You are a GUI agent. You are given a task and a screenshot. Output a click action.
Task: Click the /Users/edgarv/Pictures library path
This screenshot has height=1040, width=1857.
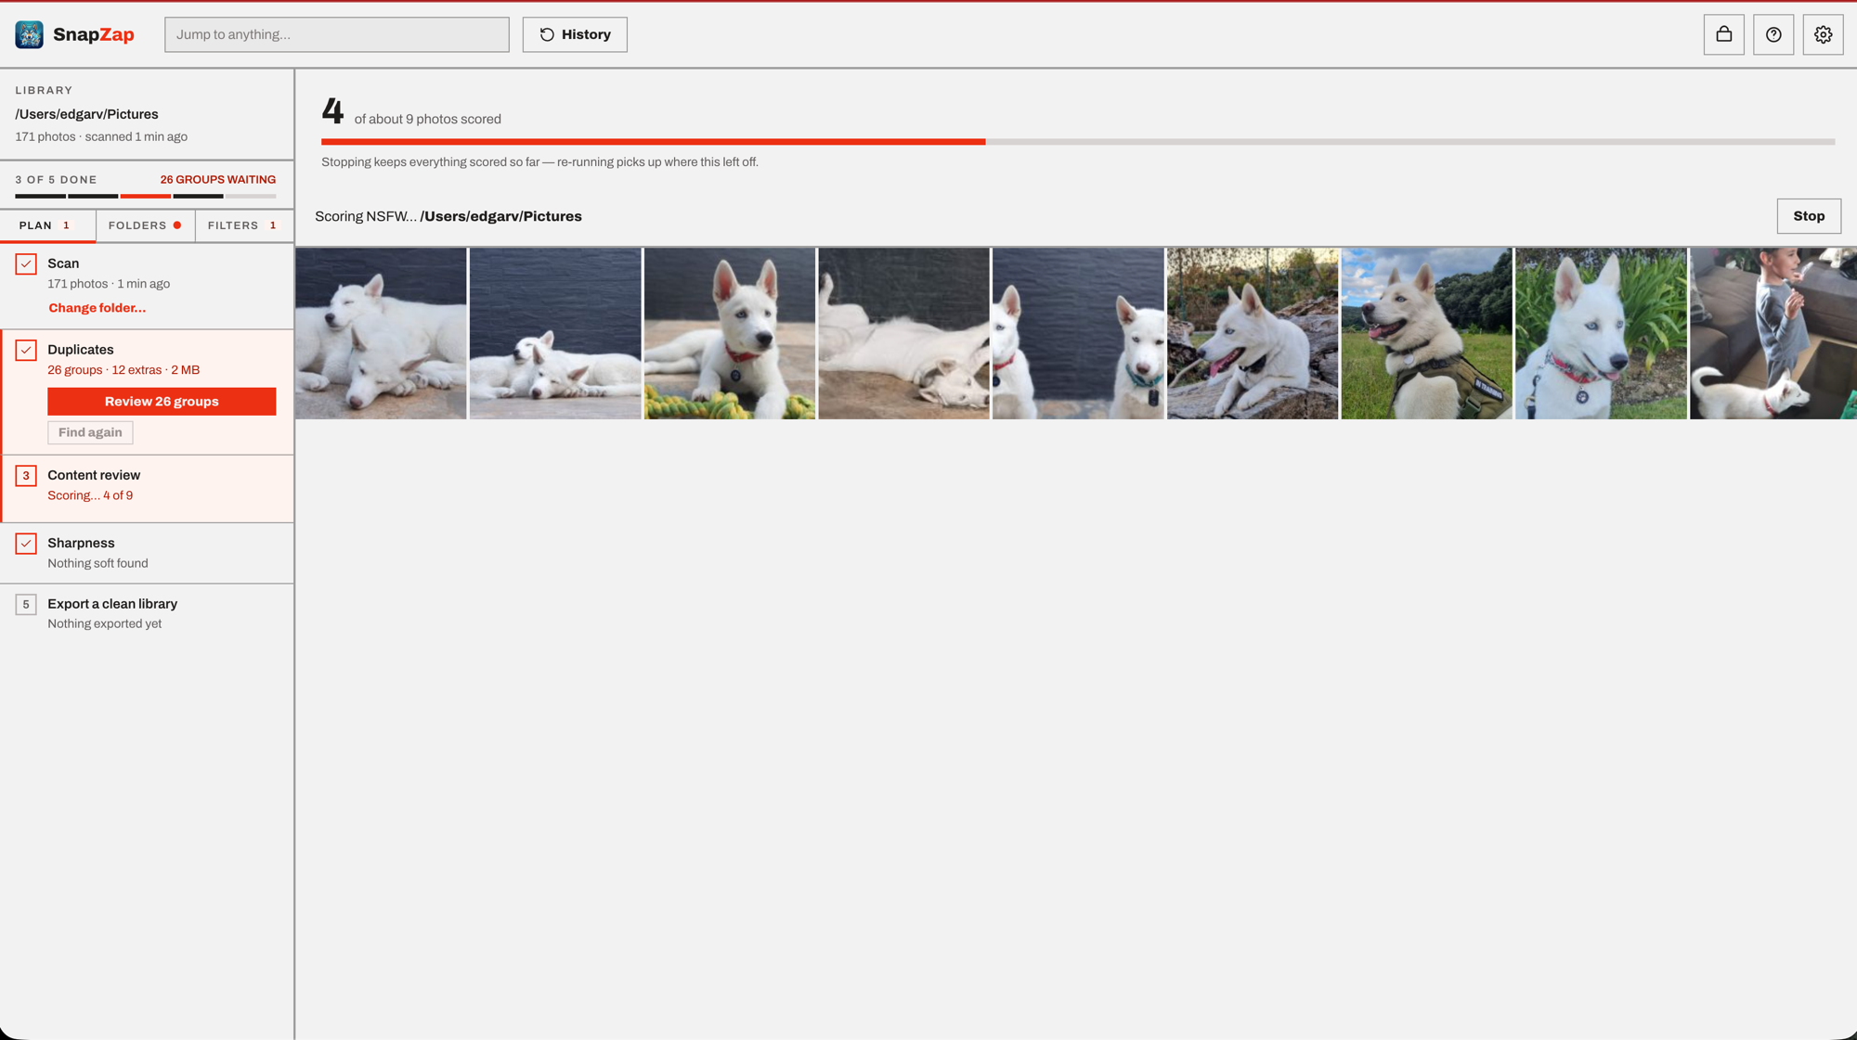click(x=86, y=114)
